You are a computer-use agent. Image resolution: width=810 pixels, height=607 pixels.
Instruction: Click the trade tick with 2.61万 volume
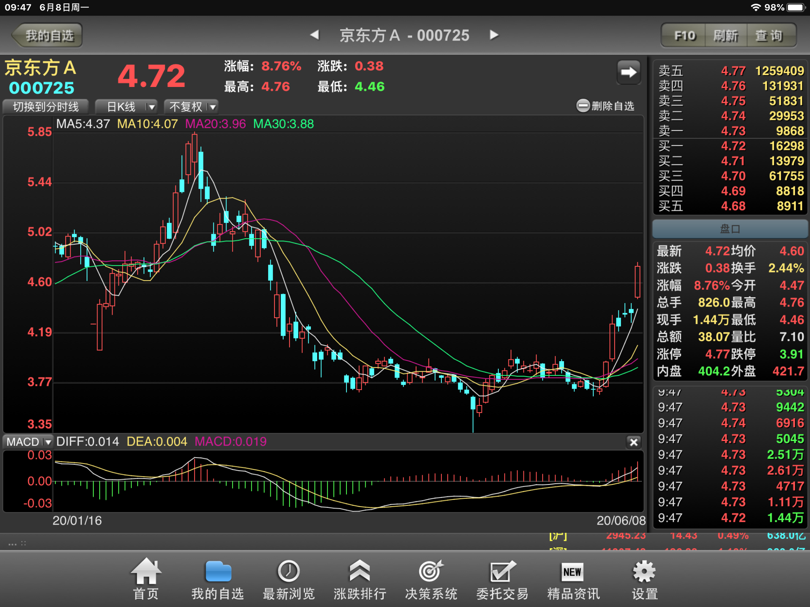pos(730,470)
